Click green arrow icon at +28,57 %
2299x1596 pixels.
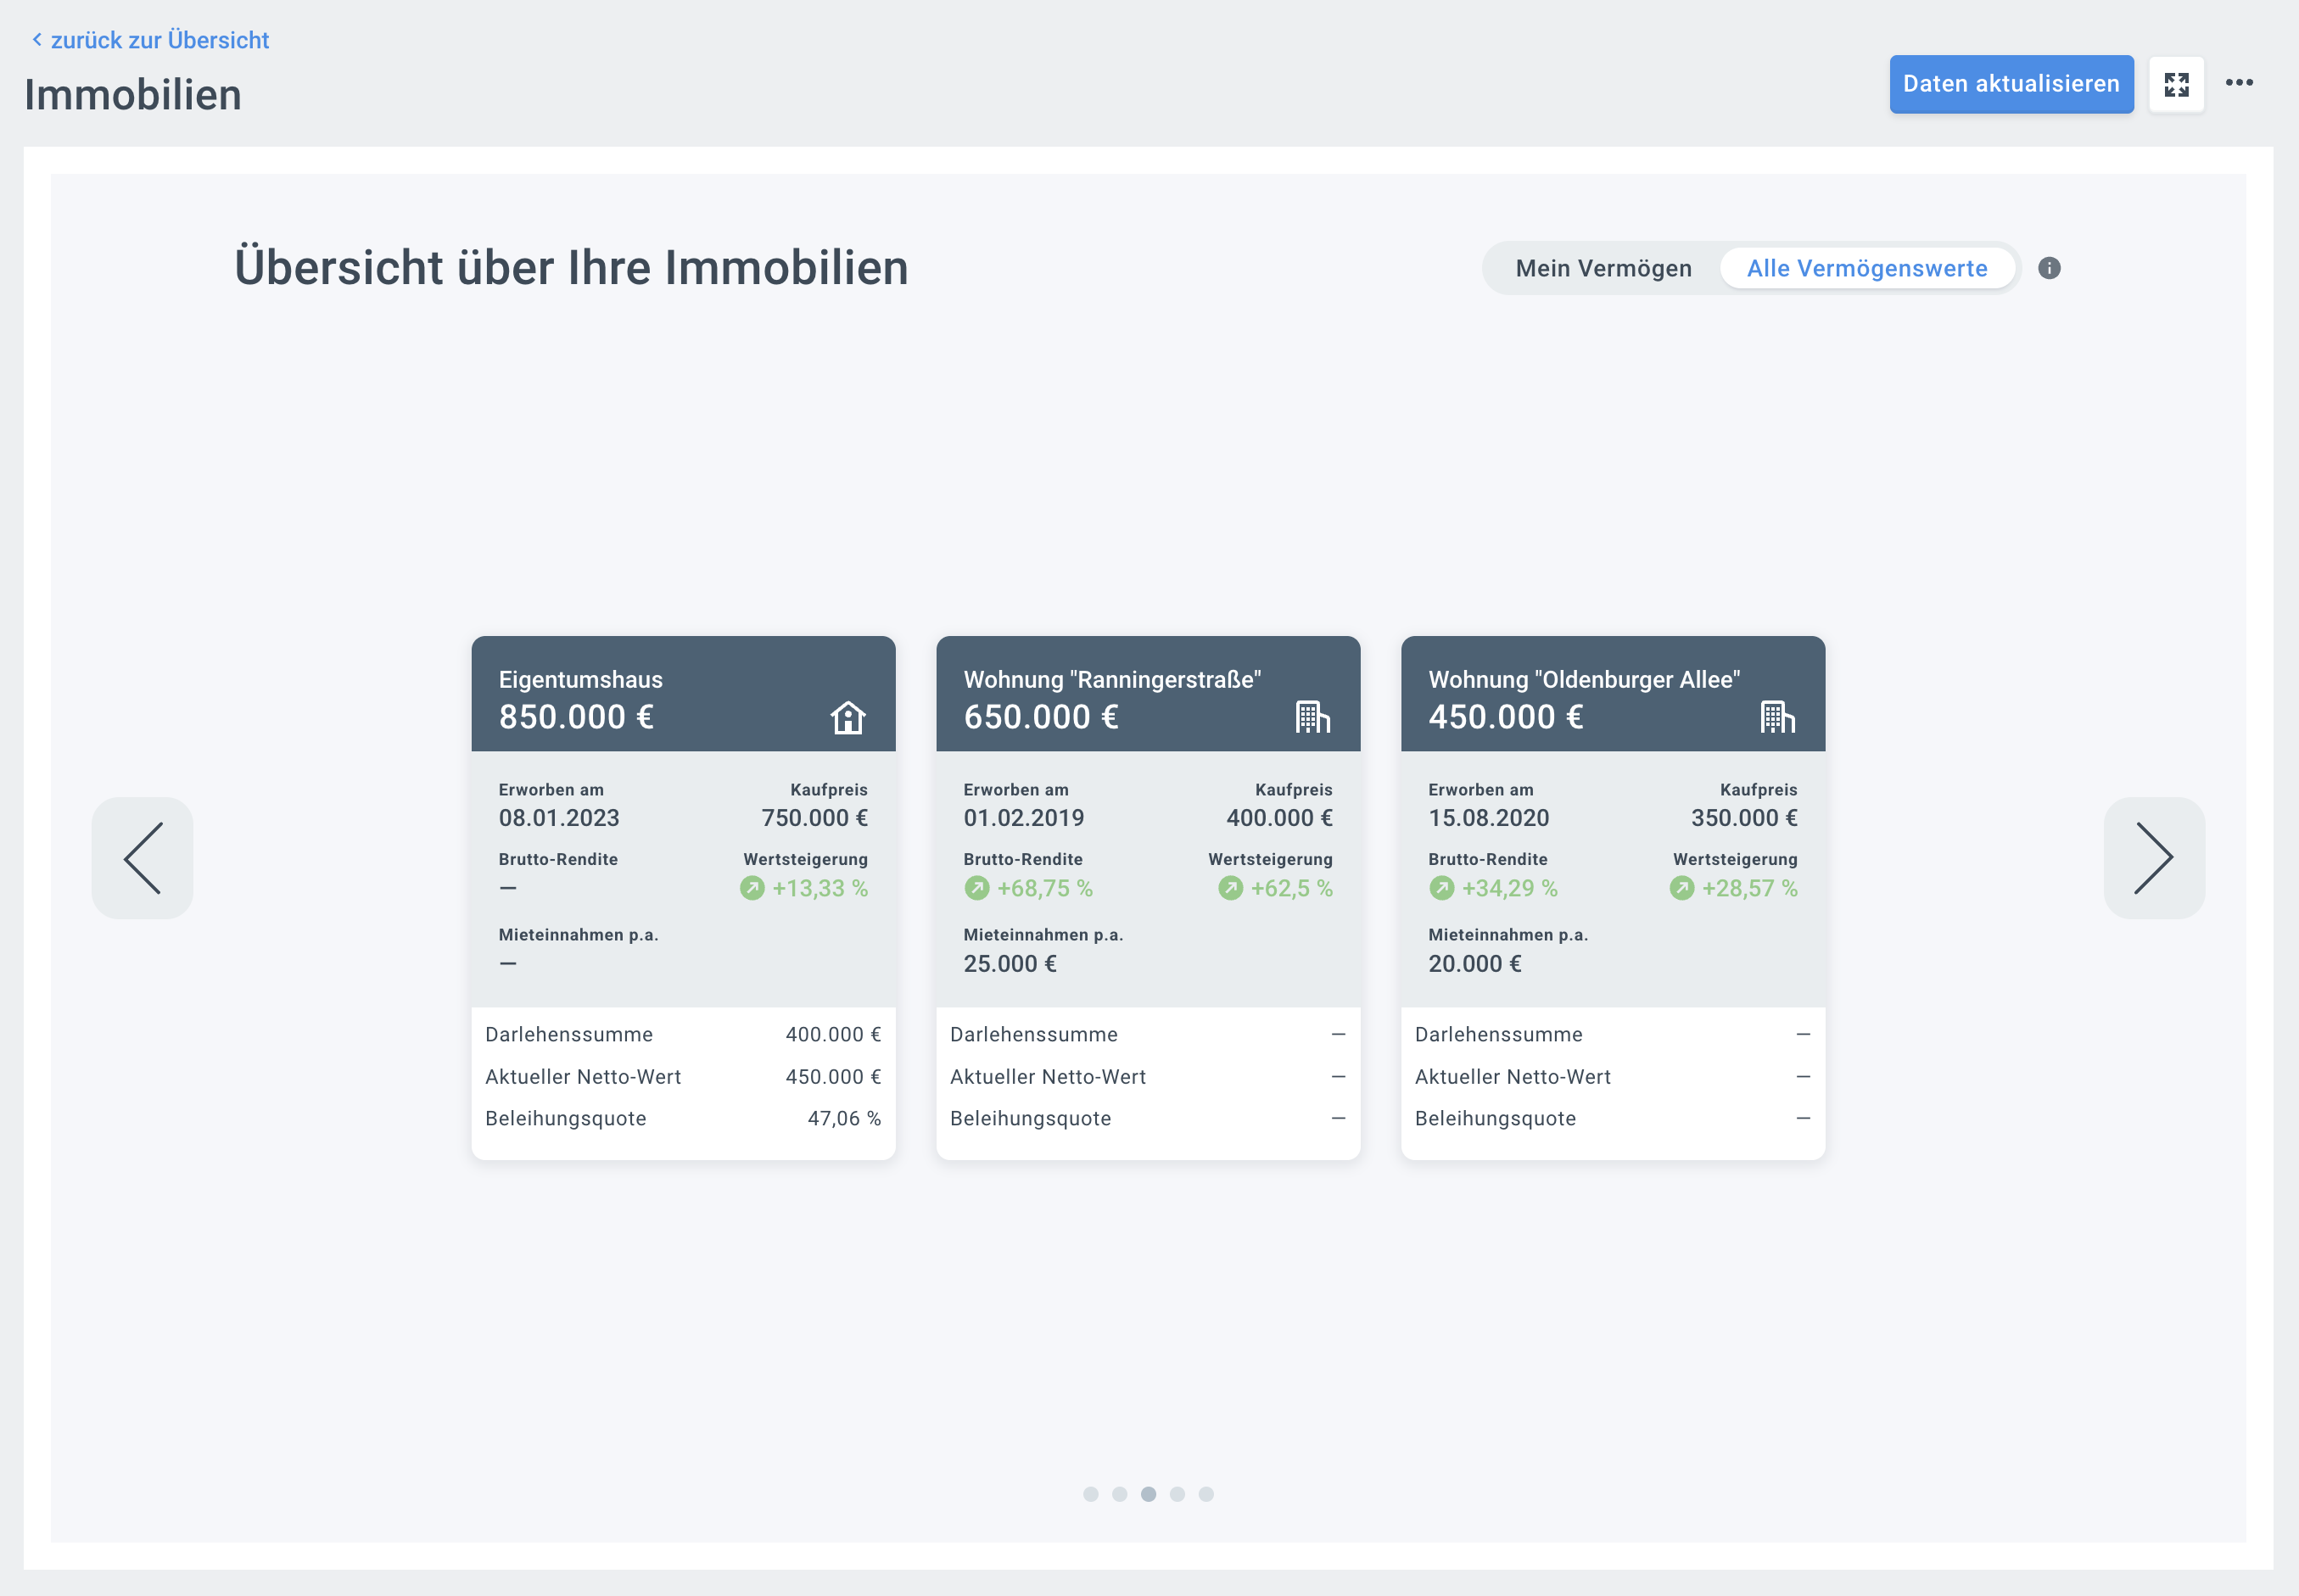1681,888
